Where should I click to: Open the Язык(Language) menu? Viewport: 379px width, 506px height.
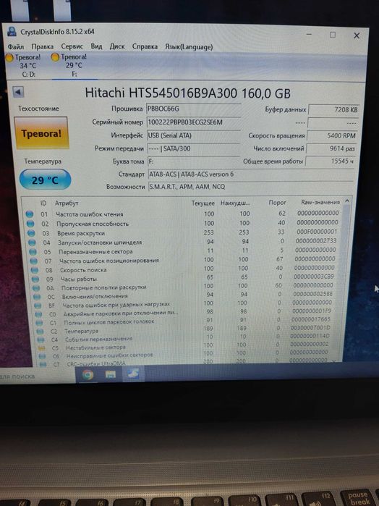[x=189, y=47]
